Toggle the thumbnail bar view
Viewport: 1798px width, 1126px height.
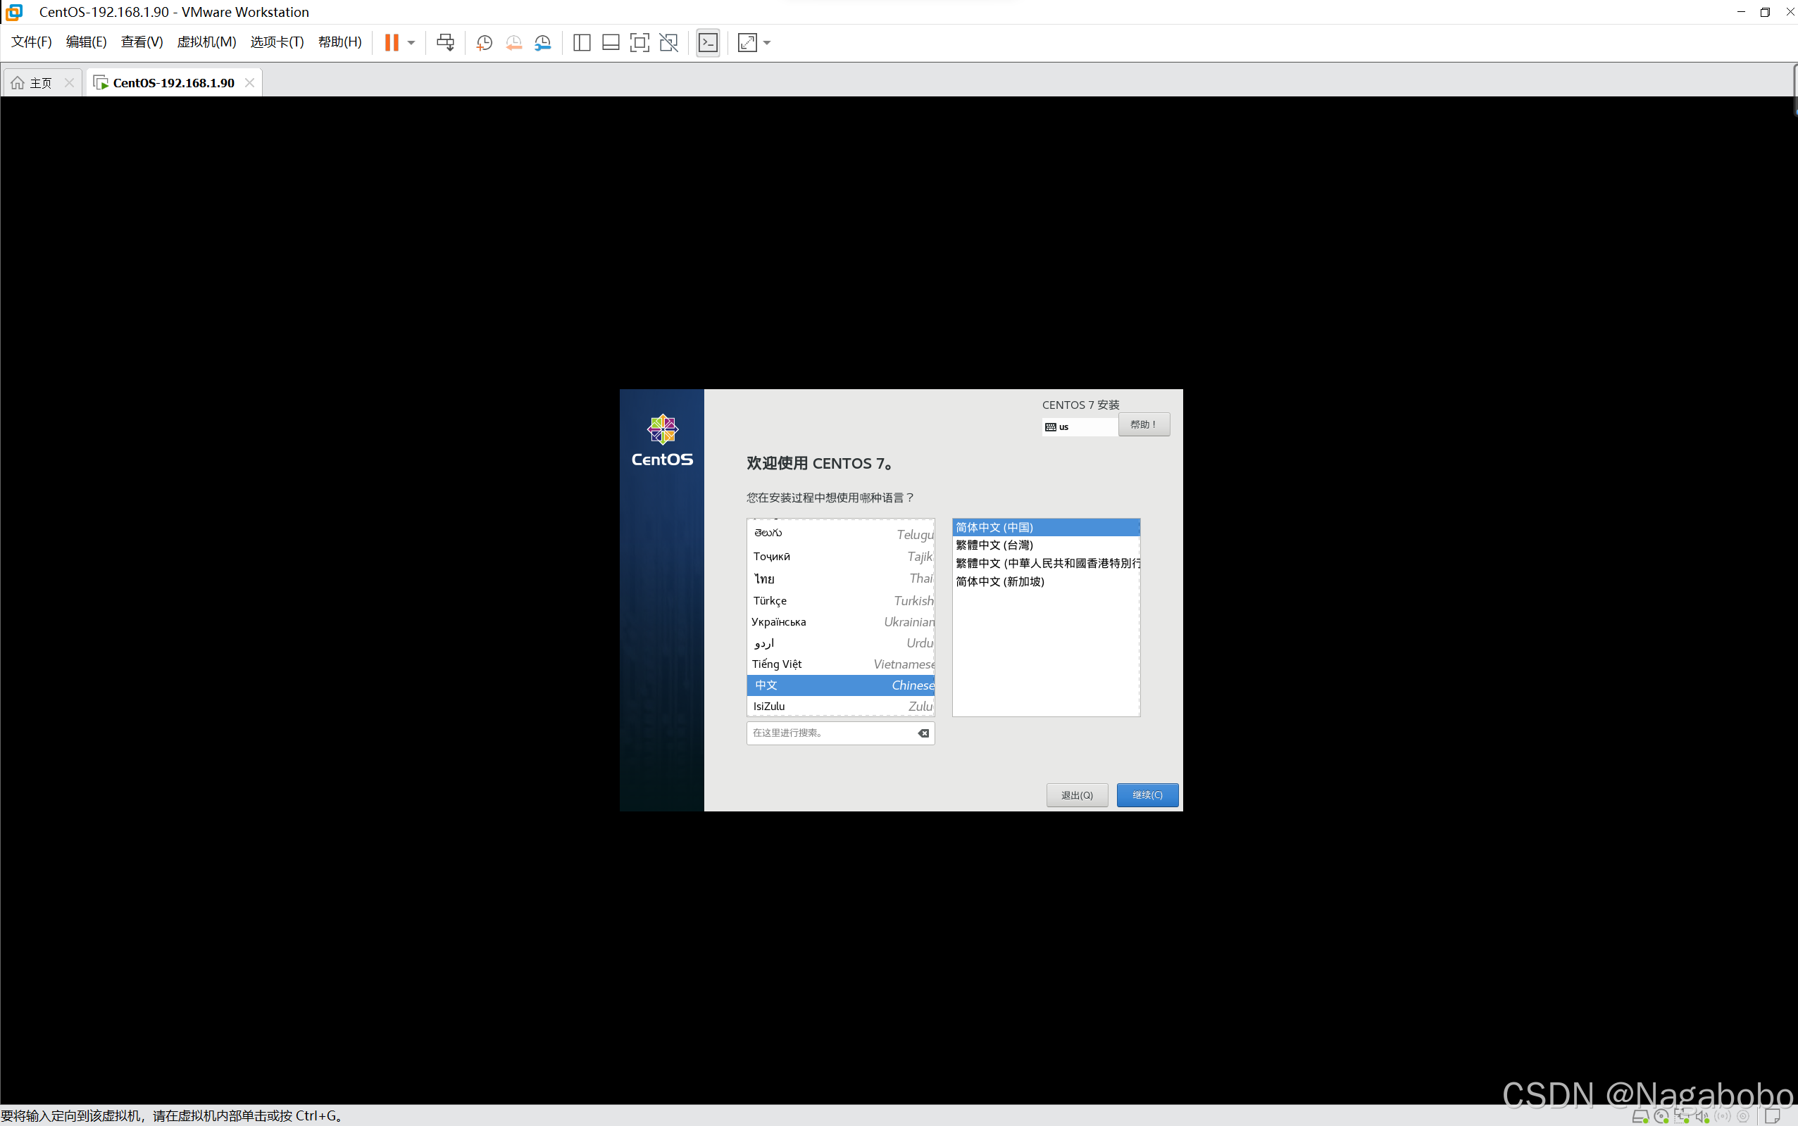tap(611, 42)
